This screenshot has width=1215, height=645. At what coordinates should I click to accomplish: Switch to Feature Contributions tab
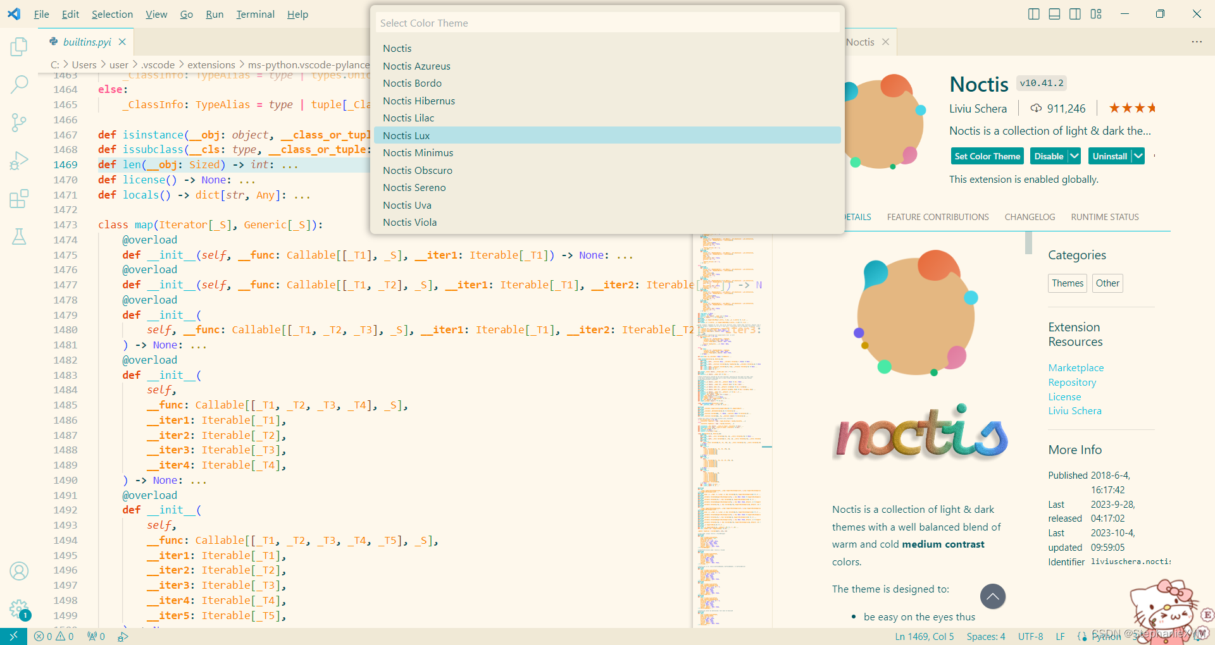(x=938, y=217)
